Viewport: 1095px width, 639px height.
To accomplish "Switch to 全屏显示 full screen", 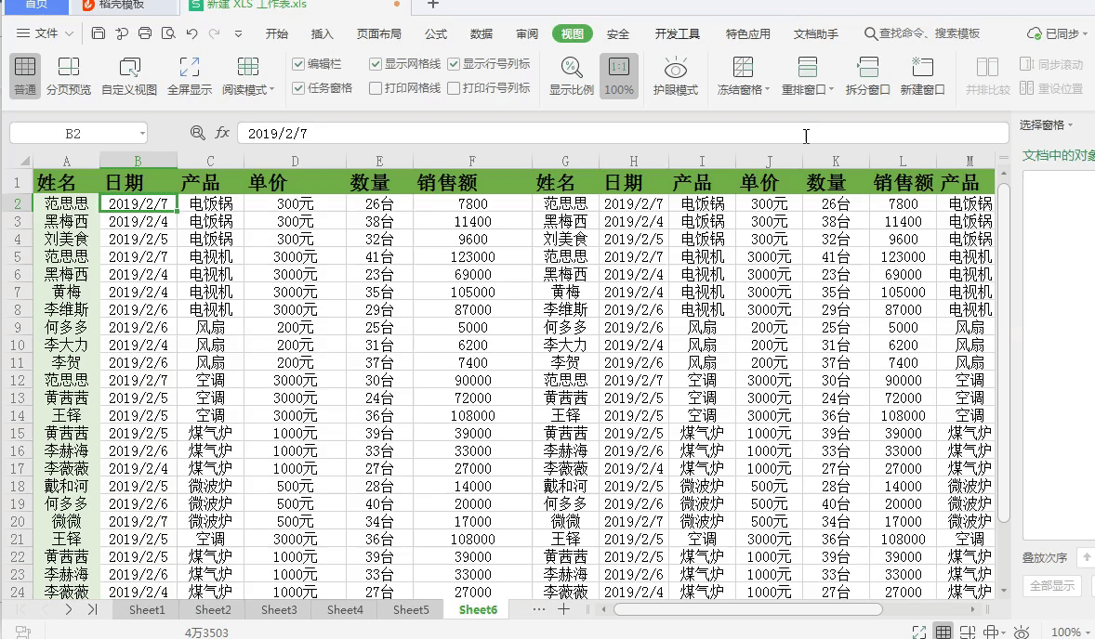I will click(190, 75).
